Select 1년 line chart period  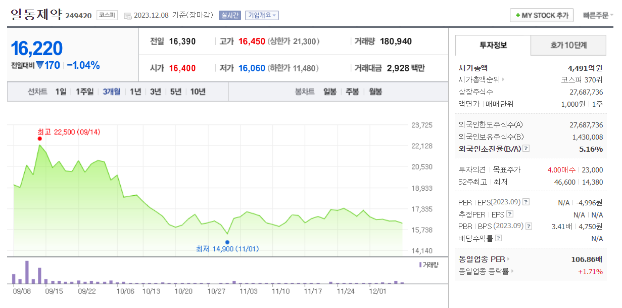135,92
